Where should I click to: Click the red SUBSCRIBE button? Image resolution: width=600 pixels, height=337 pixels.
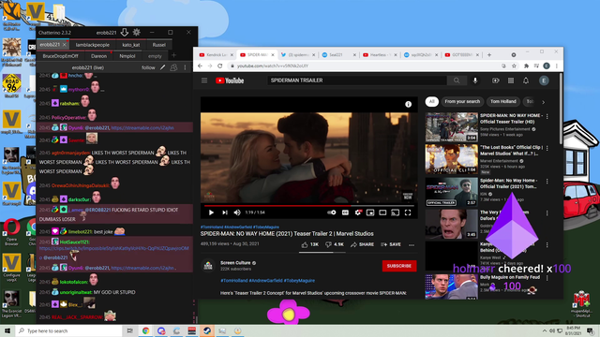tap(399, 266)
